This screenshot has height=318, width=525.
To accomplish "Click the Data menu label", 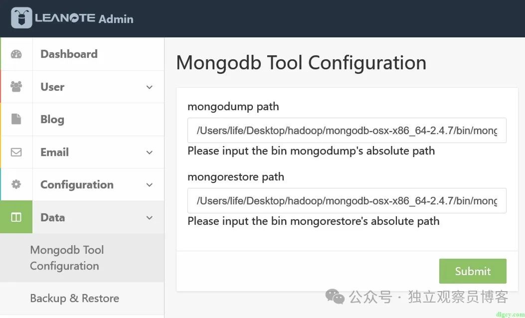I will click(x=52, y=218).
